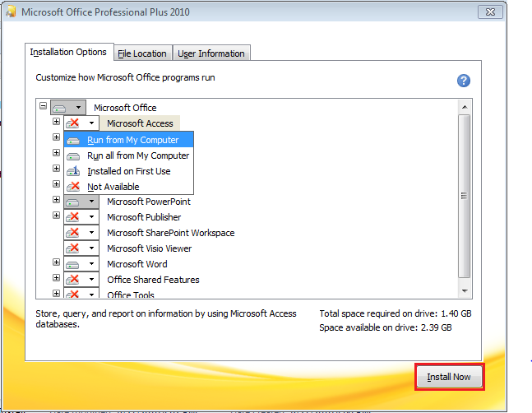Open the Microsoft SharePoint Workspace install dropdown
This screenshot has height=413, width=532.
coord(81,233)
